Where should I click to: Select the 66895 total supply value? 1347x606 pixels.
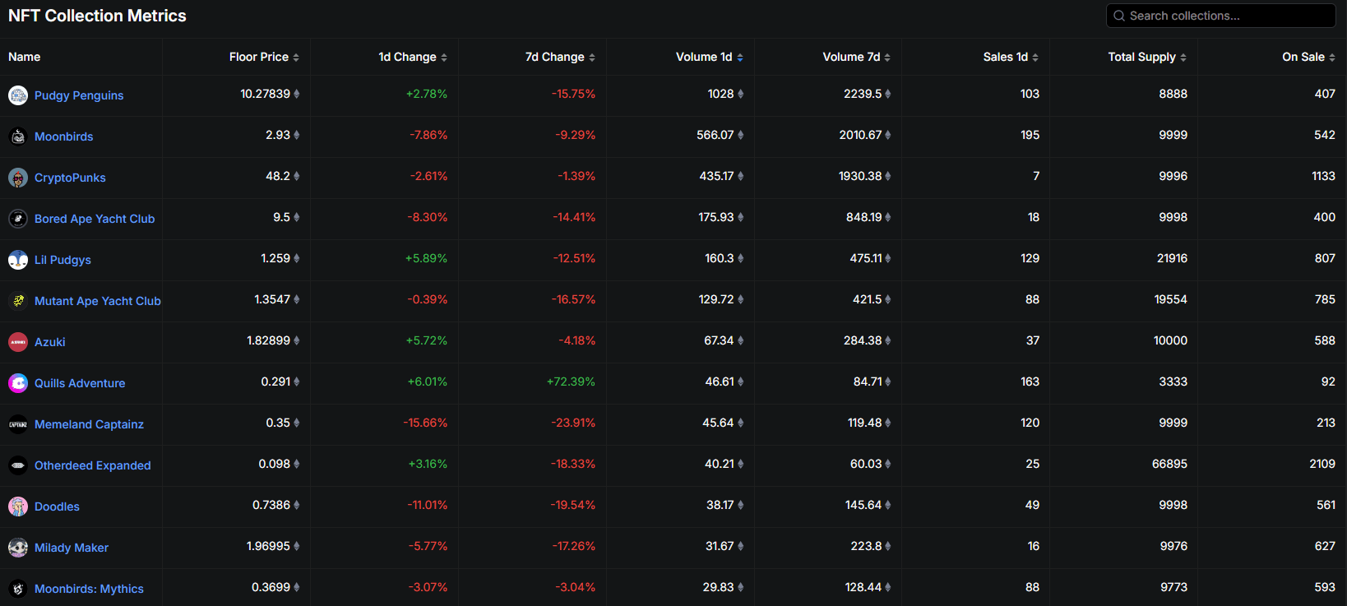click(x=1169, y=464)
